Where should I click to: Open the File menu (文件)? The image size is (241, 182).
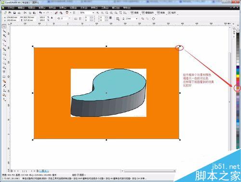[11, 8]
